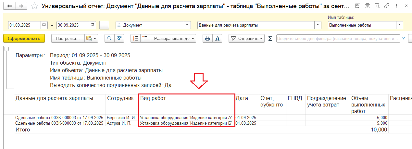The image size is (412, 149).
Task: Click the magnifier Find icon in toolbar
Action: 109,38
